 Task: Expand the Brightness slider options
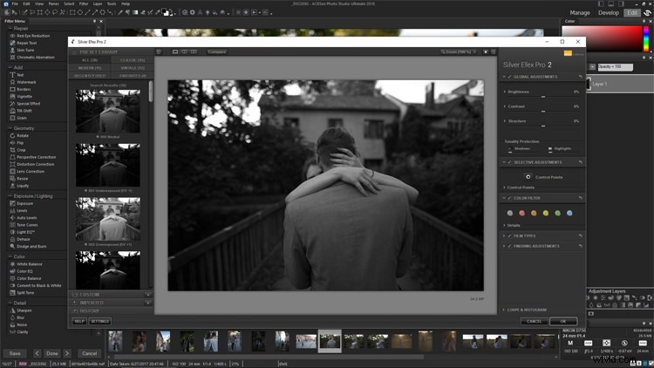(505, 92)
